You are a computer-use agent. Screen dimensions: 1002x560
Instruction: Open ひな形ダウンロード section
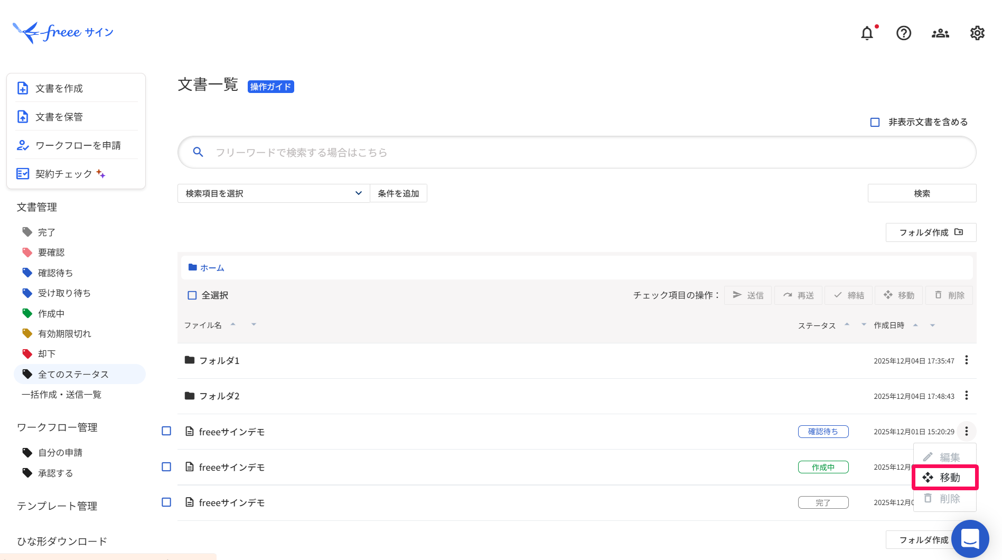[62, 541]
